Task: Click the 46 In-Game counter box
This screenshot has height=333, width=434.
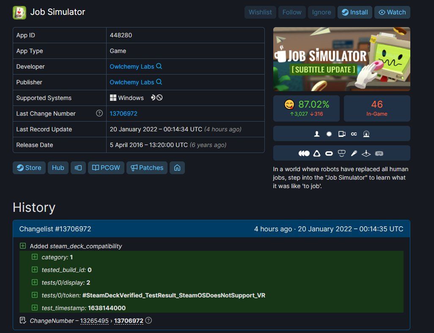Action: pos(377,108)
